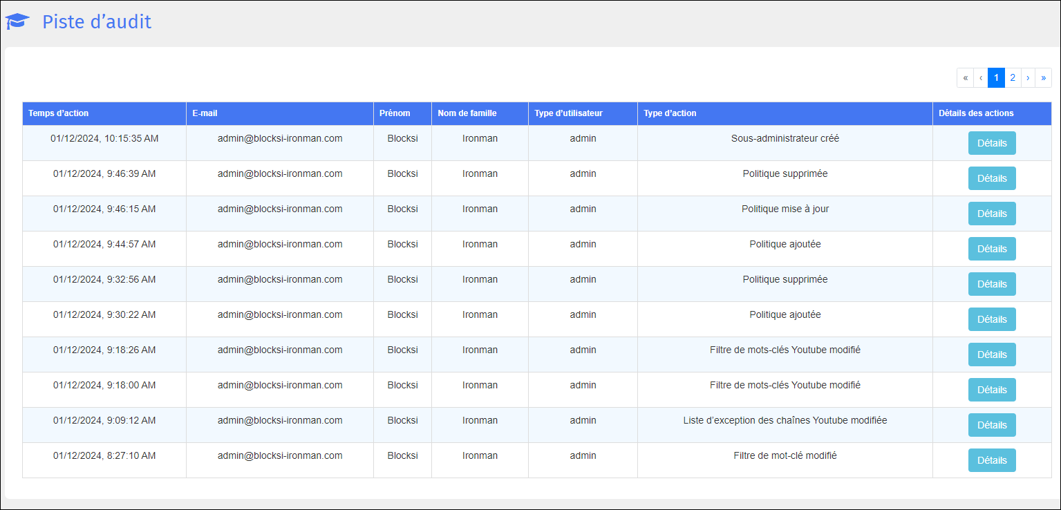Click the email in the 8:27:10 AM row
The height and width of the screenshot is (510, 1061).
click(x=280, y=455)
